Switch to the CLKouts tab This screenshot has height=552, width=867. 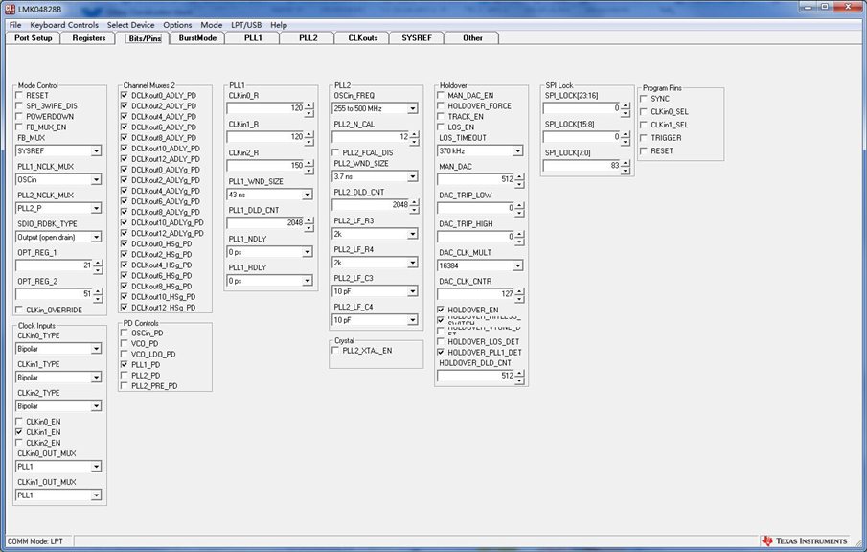(363, 38)
